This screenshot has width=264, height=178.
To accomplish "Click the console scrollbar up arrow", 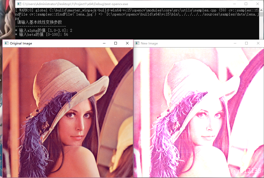I will pyautogui.click(x=261, y=10).
